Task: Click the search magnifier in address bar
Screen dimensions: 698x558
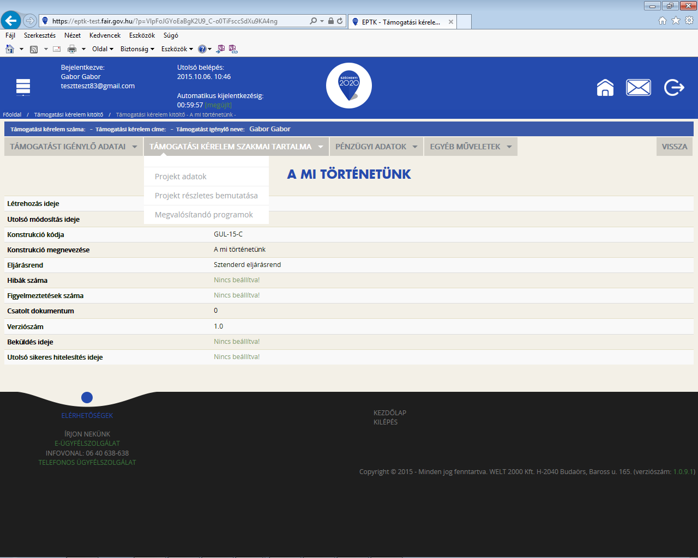Action: [313, 21]
